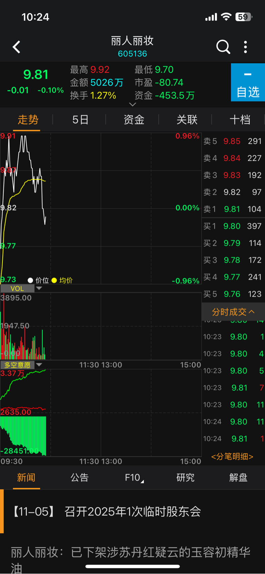
Task: Open the F10 tab
Action: [x=134, y=478]
